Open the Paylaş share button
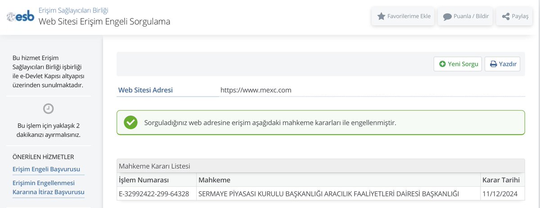The image size is (540, 208). point(514,16)
